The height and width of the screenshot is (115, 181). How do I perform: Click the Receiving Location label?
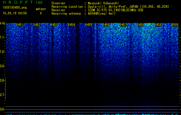pyautogui.click(x=67, y=7)
